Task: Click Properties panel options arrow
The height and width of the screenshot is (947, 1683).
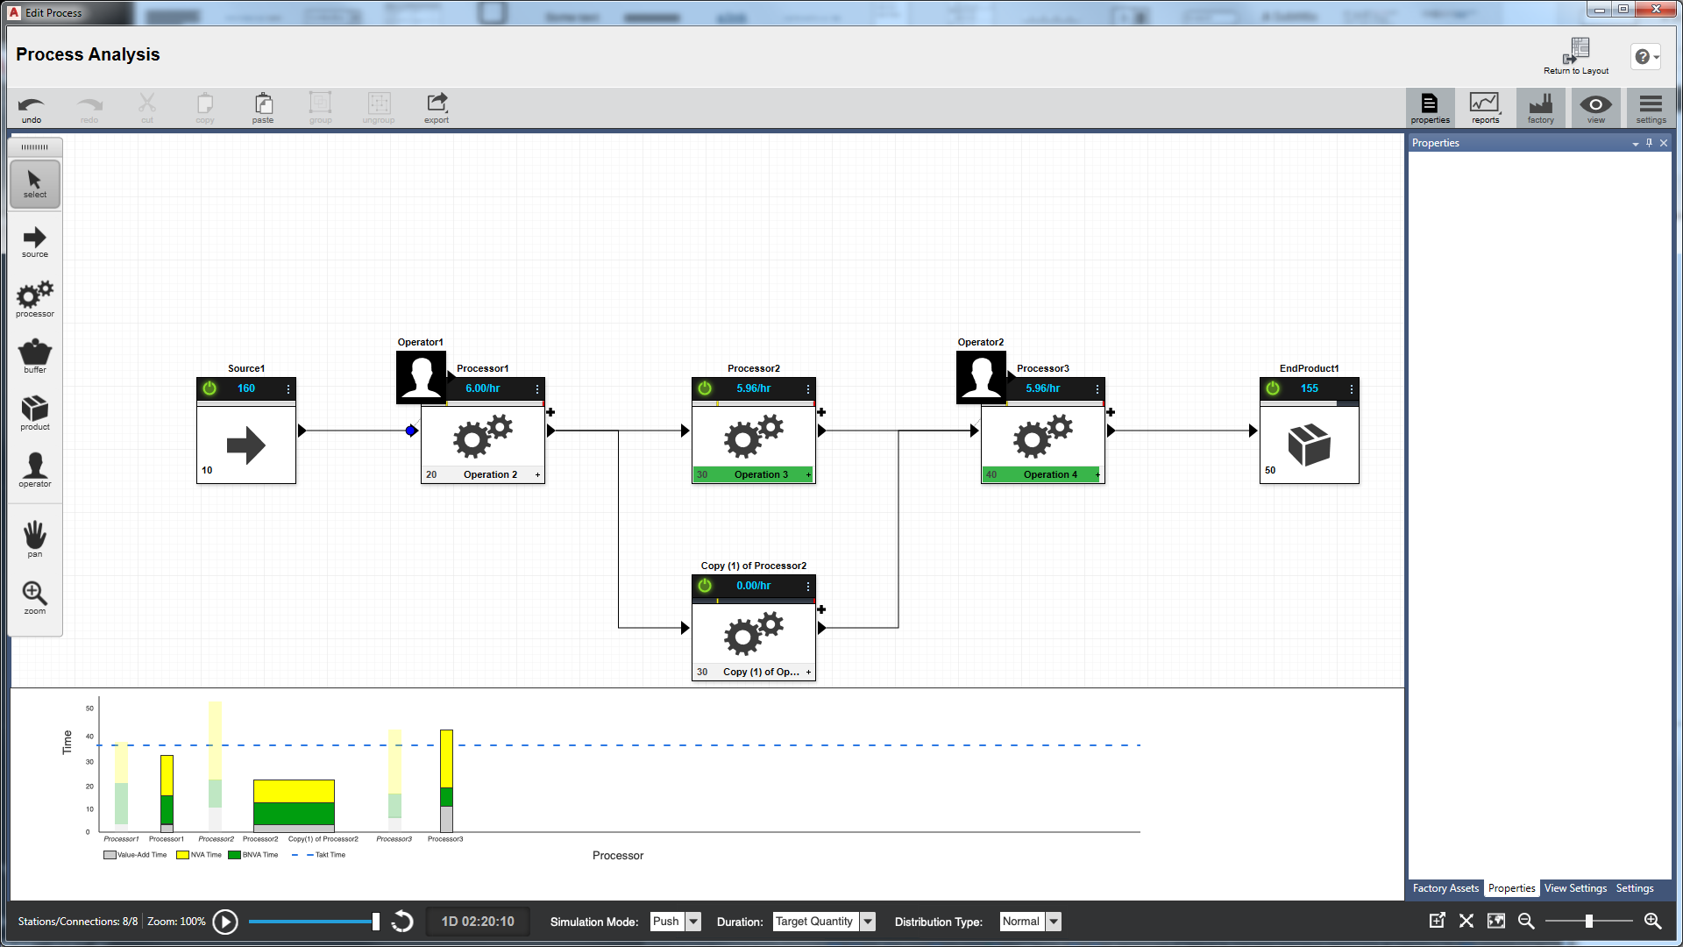Action: pyautogui.click(x=1636, y=144)
